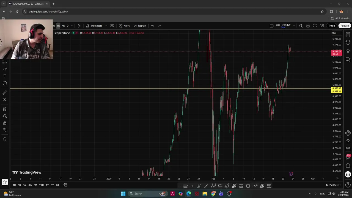Image resolution: width=352 pixels, height=198 pixels.
Task: Open the Indicators dialog
Action: [x=94, y=26]
